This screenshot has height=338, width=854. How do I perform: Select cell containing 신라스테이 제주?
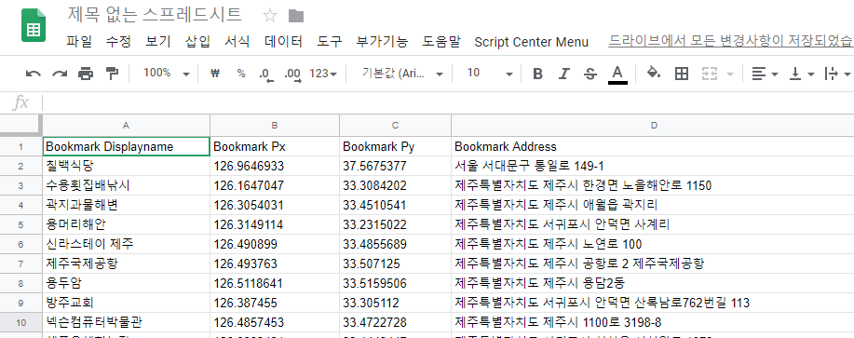[127, 244]
